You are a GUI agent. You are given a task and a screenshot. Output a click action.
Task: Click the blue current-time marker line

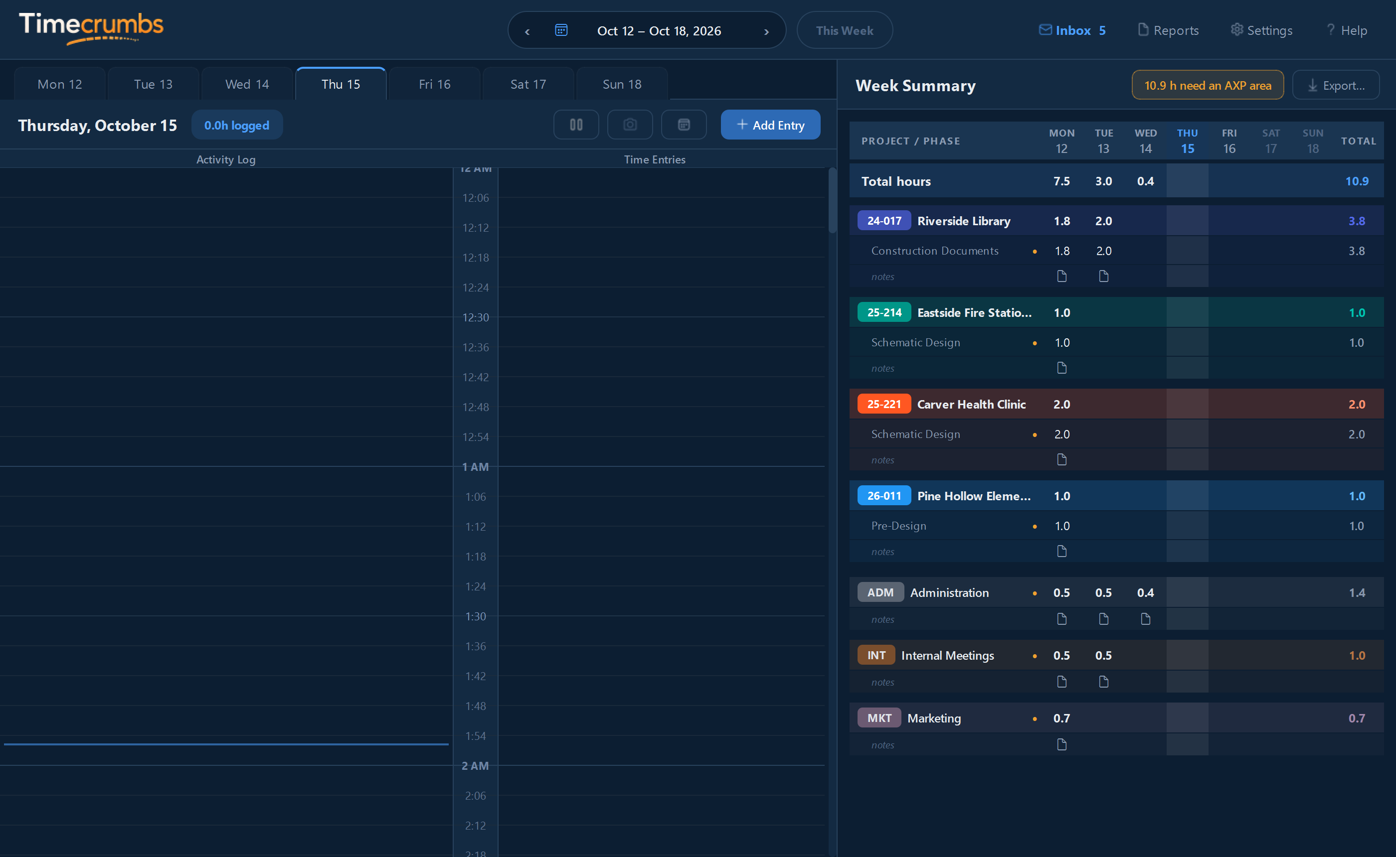(226, 744)
